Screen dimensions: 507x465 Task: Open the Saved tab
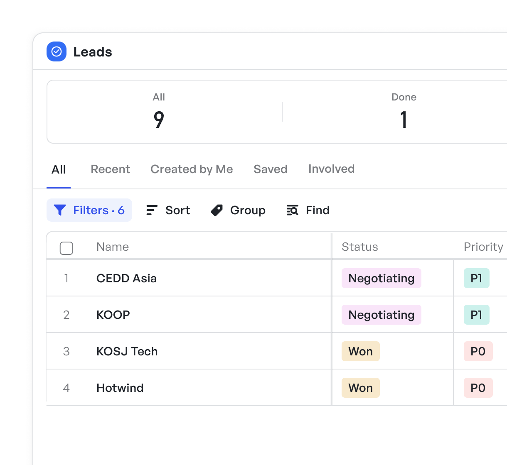[x=271, y=169]
